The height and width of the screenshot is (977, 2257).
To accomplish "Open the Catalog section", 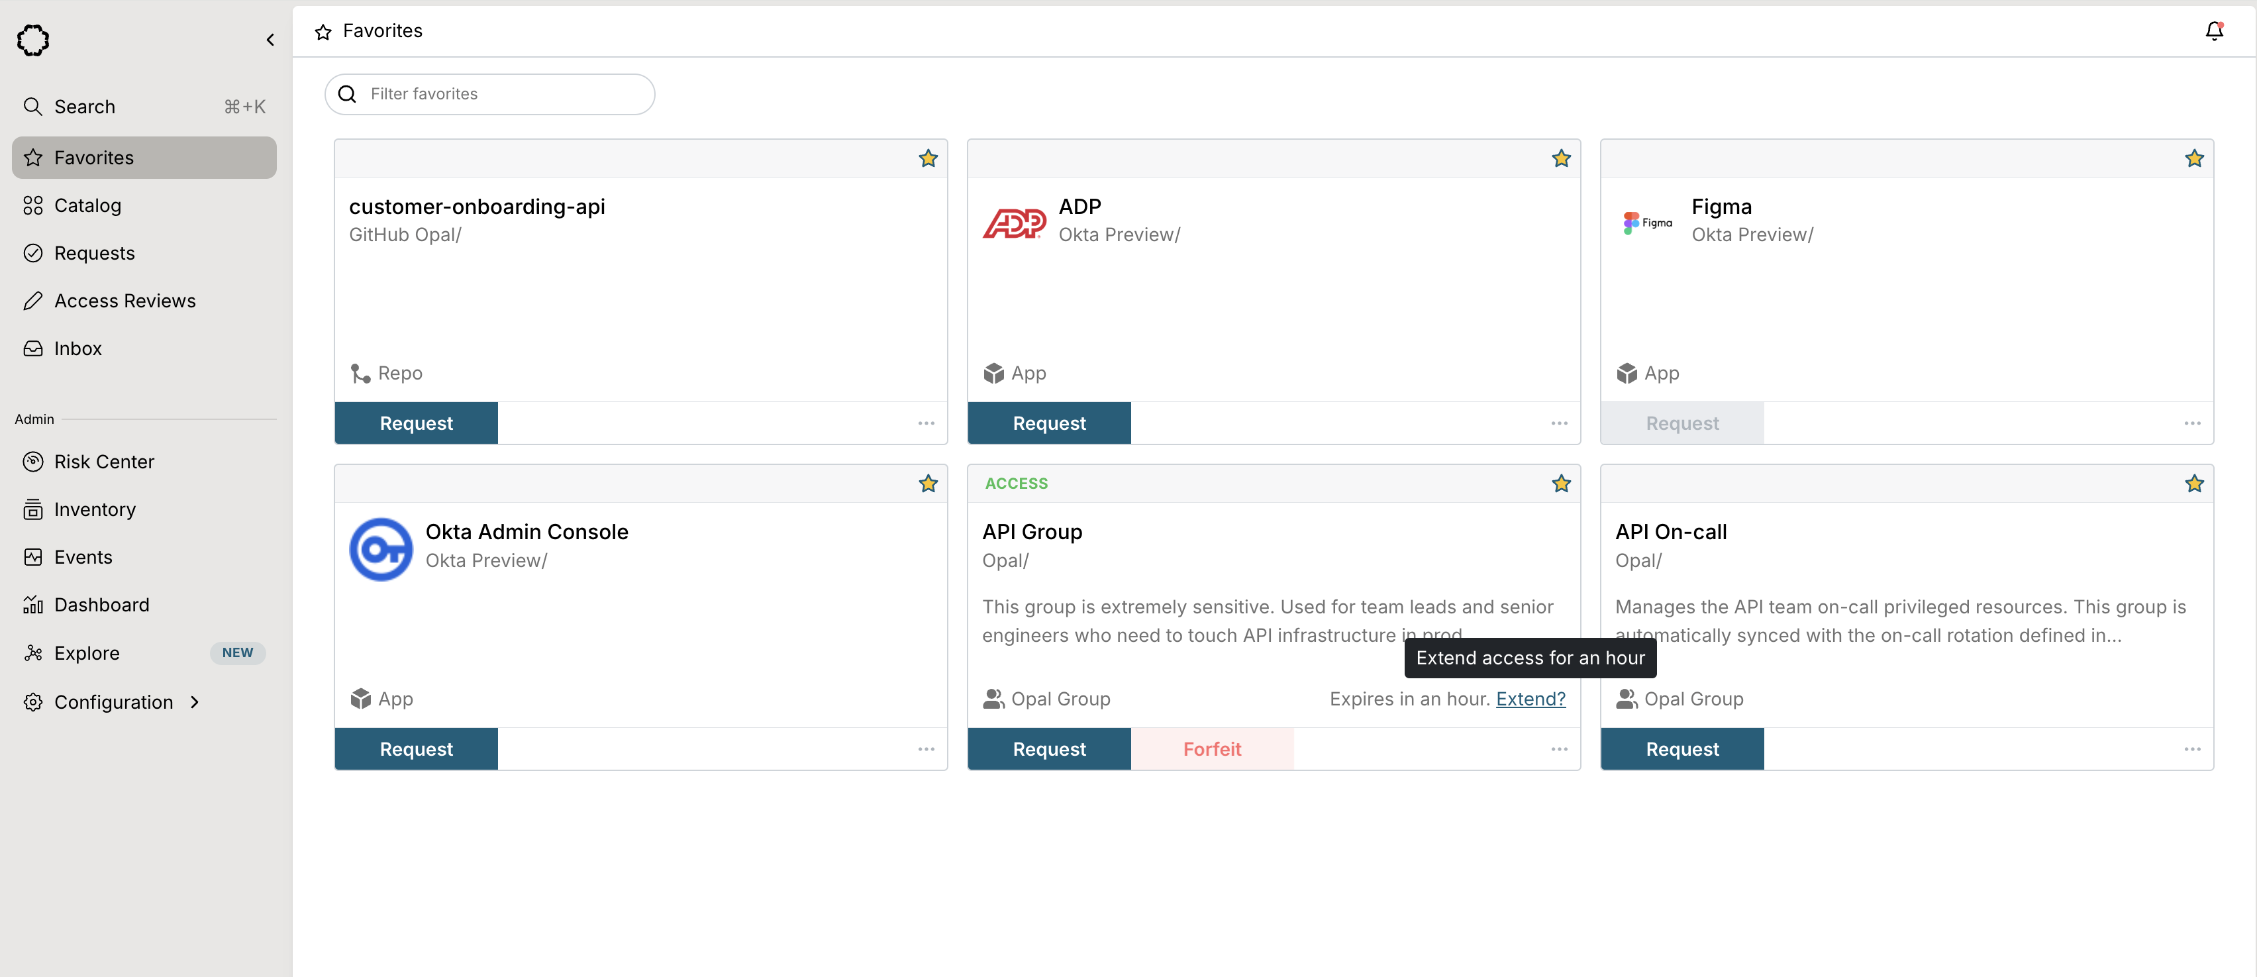I will coord(87,205).
